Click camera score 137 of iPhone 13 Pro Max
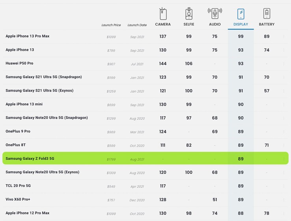The height and width of the screenshot is (221, 291). tap(163, 36)
